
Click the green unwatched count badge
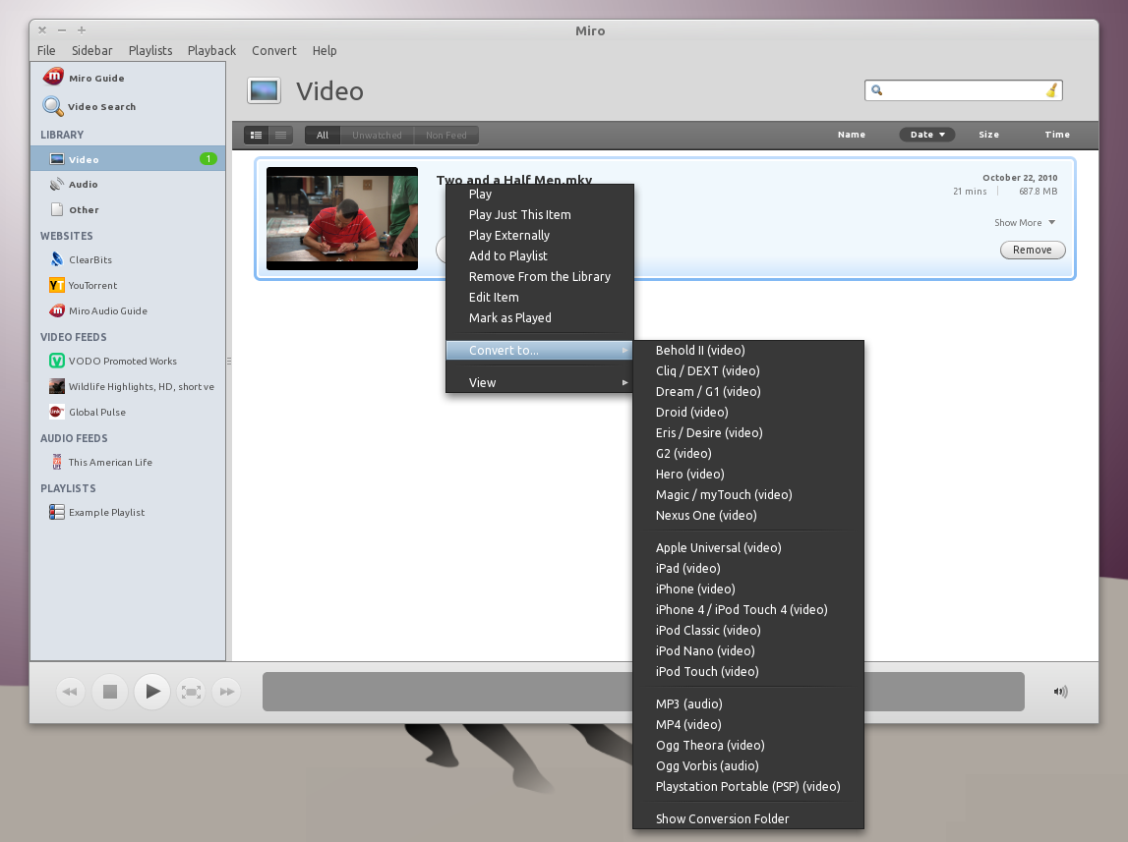click(208, 159)
